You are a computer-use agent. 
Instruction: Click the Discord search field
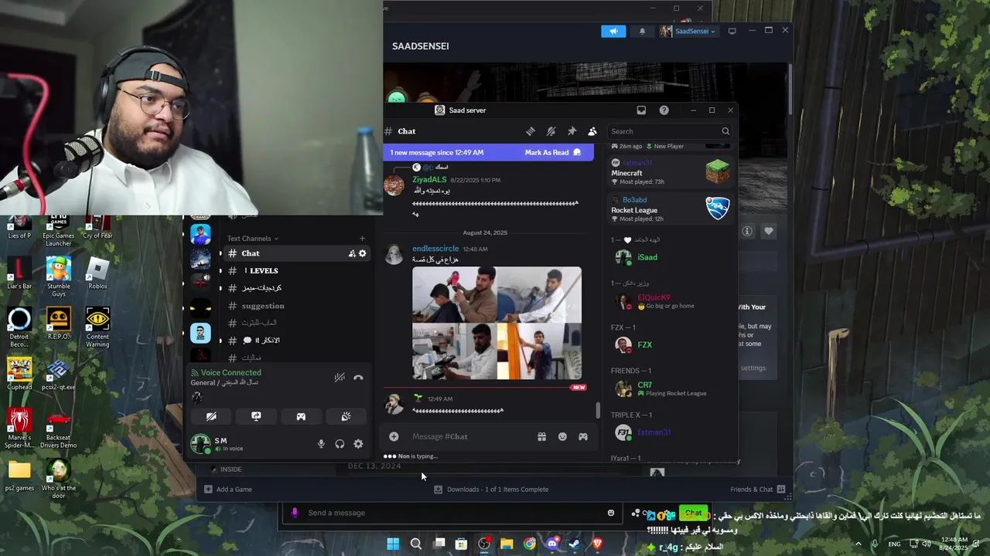670,131
